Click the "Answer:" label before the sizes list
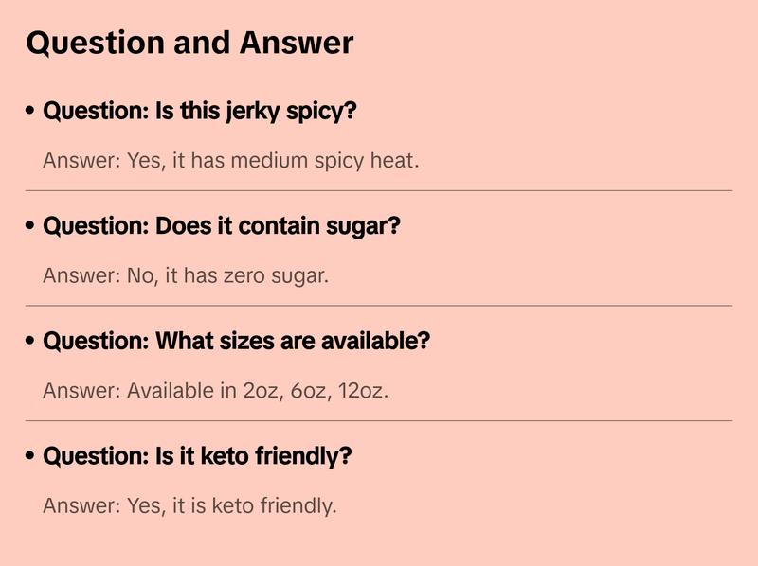Viewport: 758px width, 566px height. [82, 391]
